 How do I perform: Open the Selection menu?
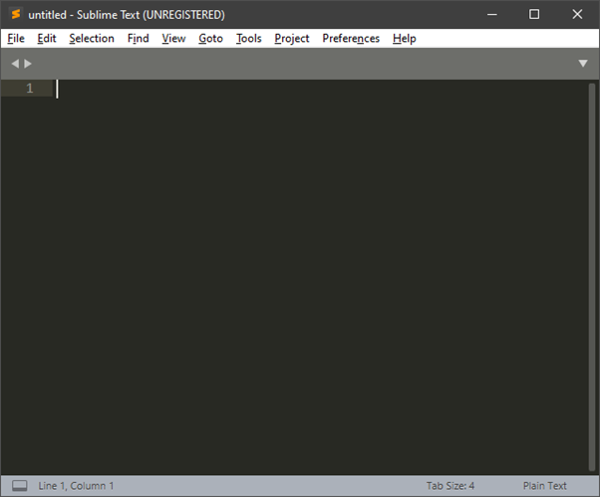pyautogui.click(x=92, y=38)
